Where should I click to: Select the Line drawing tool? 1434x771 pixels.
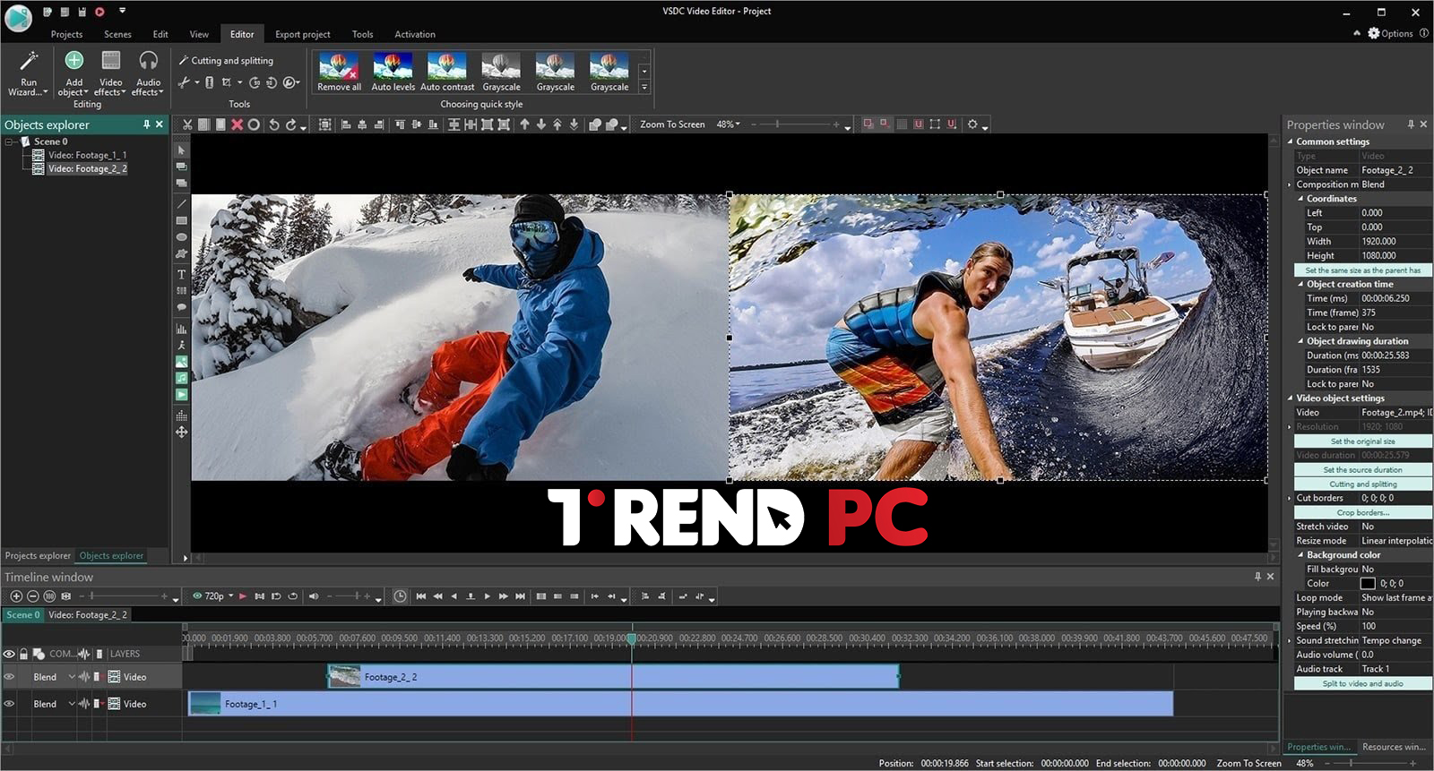coord(181,204)
